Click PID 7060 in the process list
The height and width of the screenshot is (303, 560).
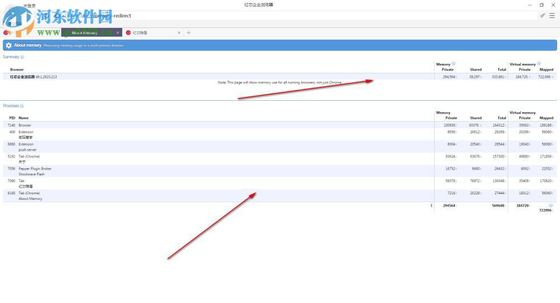pos(11,181)
